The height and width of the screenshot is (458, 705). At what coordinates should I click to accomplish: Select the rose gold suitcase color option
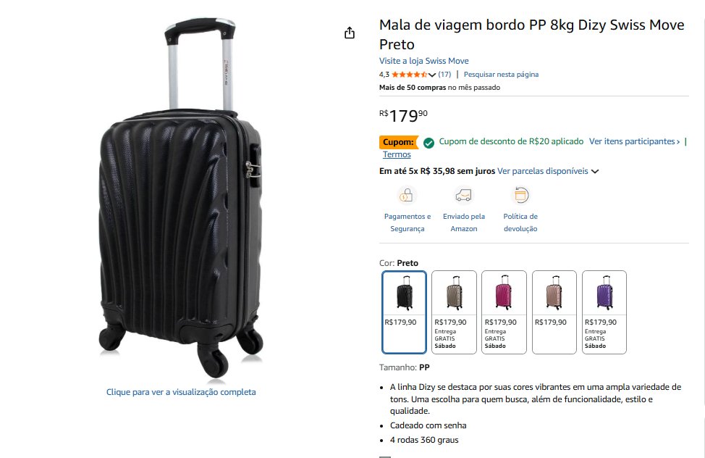[554, 311]
